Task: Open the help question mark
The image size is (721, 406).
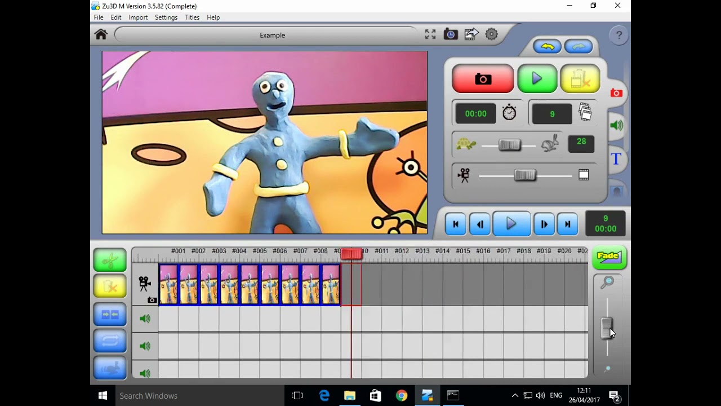Action: (619, 35)
